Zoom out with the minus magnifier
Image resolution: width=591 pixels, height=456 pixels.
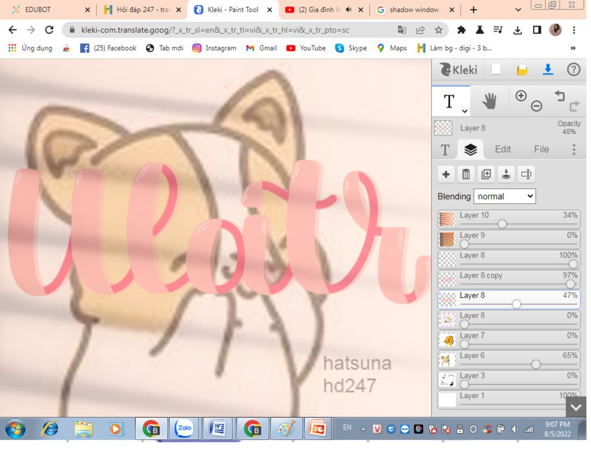[536, 106]
